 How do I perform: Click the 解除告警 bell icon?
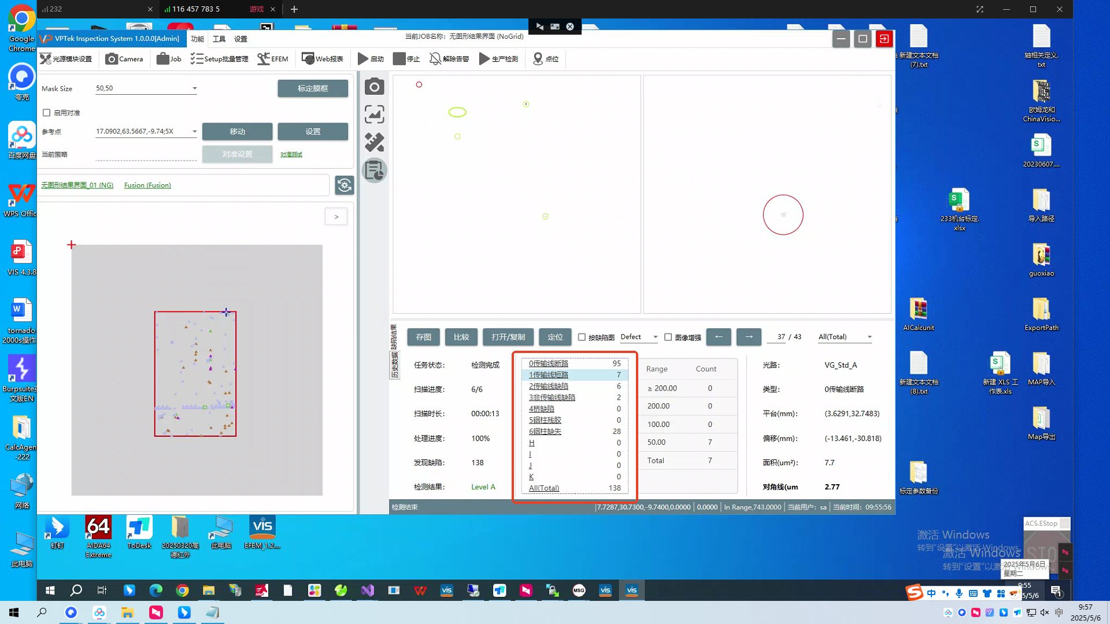[x=435, y=59]
